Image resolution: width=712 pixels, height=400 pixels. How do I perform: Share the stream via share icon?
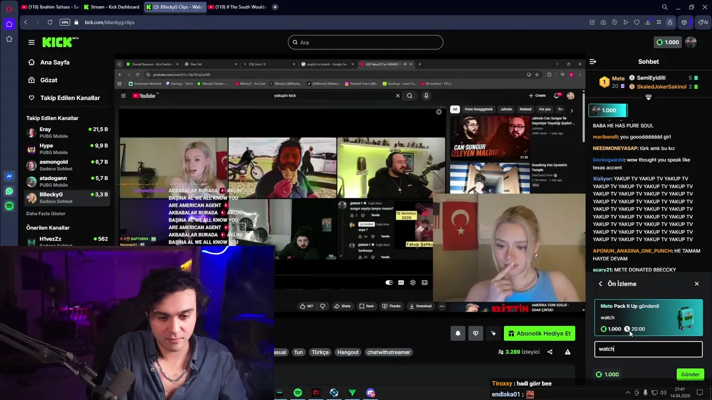[550, 352]
